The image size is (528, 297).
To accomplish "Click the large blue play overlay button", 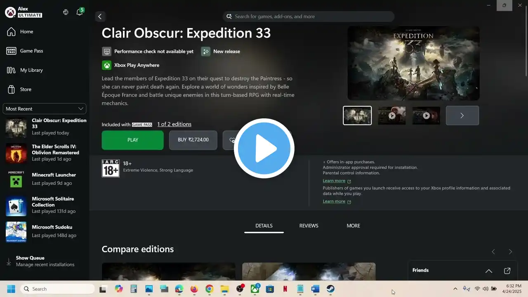I will (x=264, y=148).
